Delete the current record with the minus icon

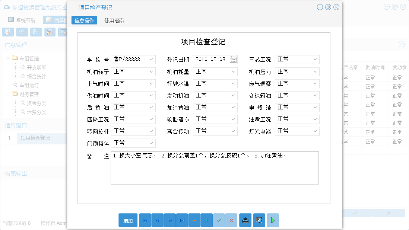coord(194,220)
